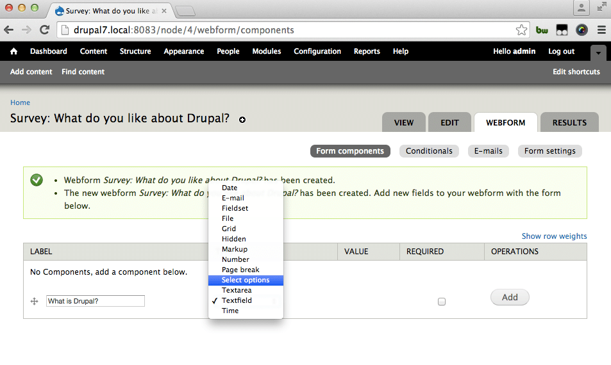Go back using the browser back arrow
This screenshot has width=611, height=365.
(x=9, y=30)
